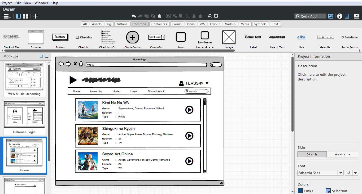362x194 pixels.
Task: Switch the skin to Wireframe
Action: (x=342, y=154)
